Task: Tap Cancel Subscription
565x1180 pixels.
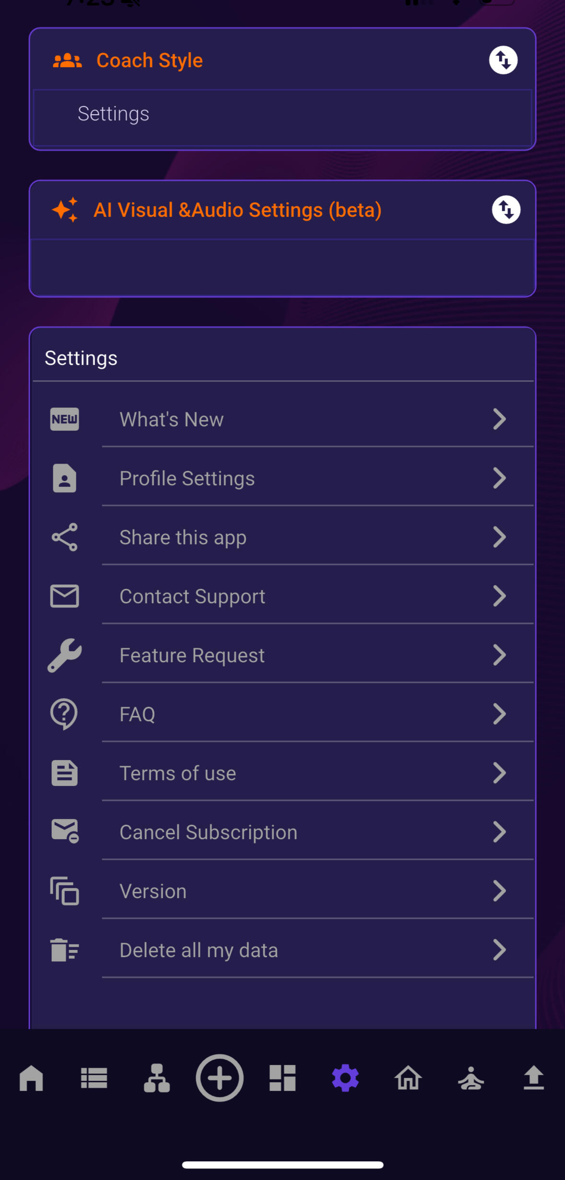Action: [208, 832]
